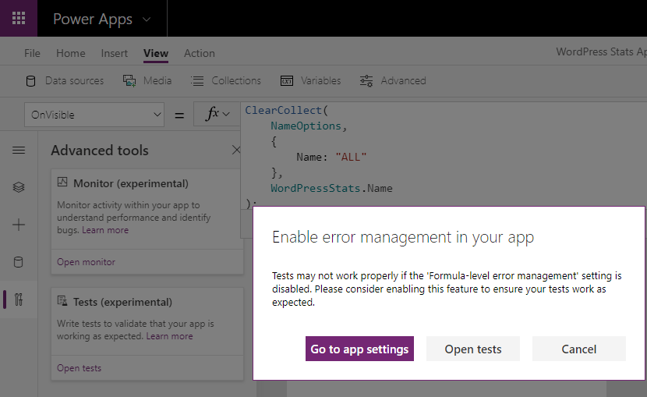Screen dimensions: 647x397
Task: Click the "ALL" string in formula
Action: coord(351,157)
